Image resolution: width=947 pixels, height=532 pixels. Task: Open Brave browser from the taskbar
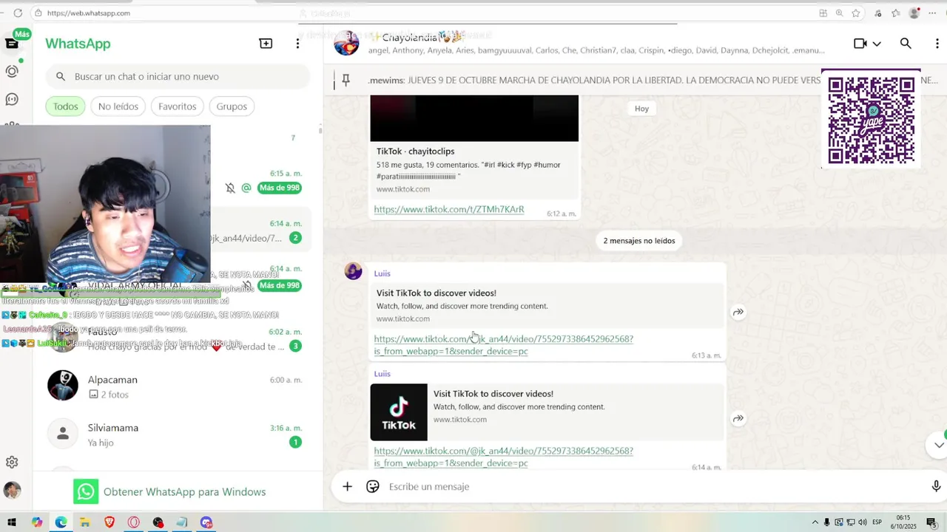[109, 522]
